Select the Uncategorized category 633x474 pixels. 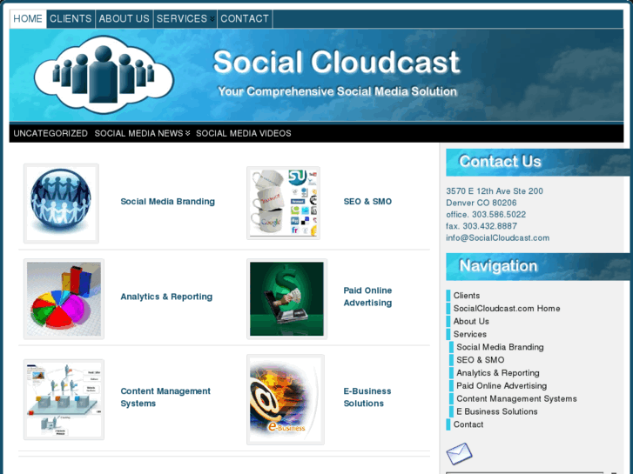(51, 133)
